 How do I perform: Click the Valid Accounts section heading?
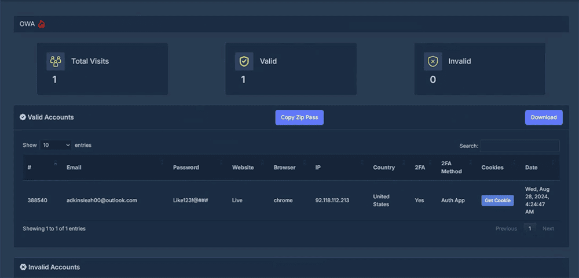pos(50,117)
